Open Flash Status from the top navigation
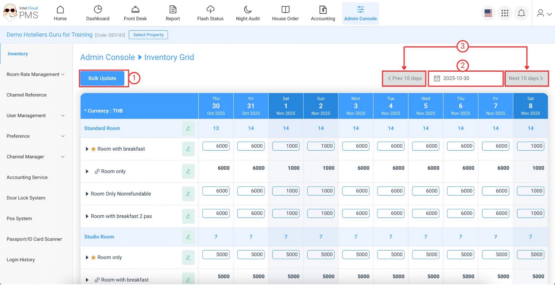 tap(210, 13)
